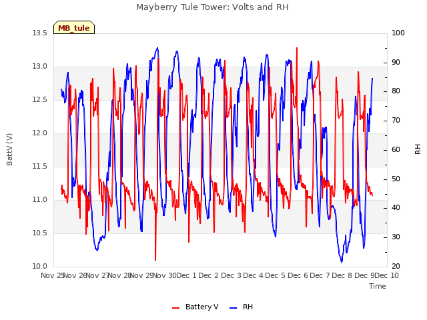Click the 'Dec 8' date label

click(x=342, y=275)
